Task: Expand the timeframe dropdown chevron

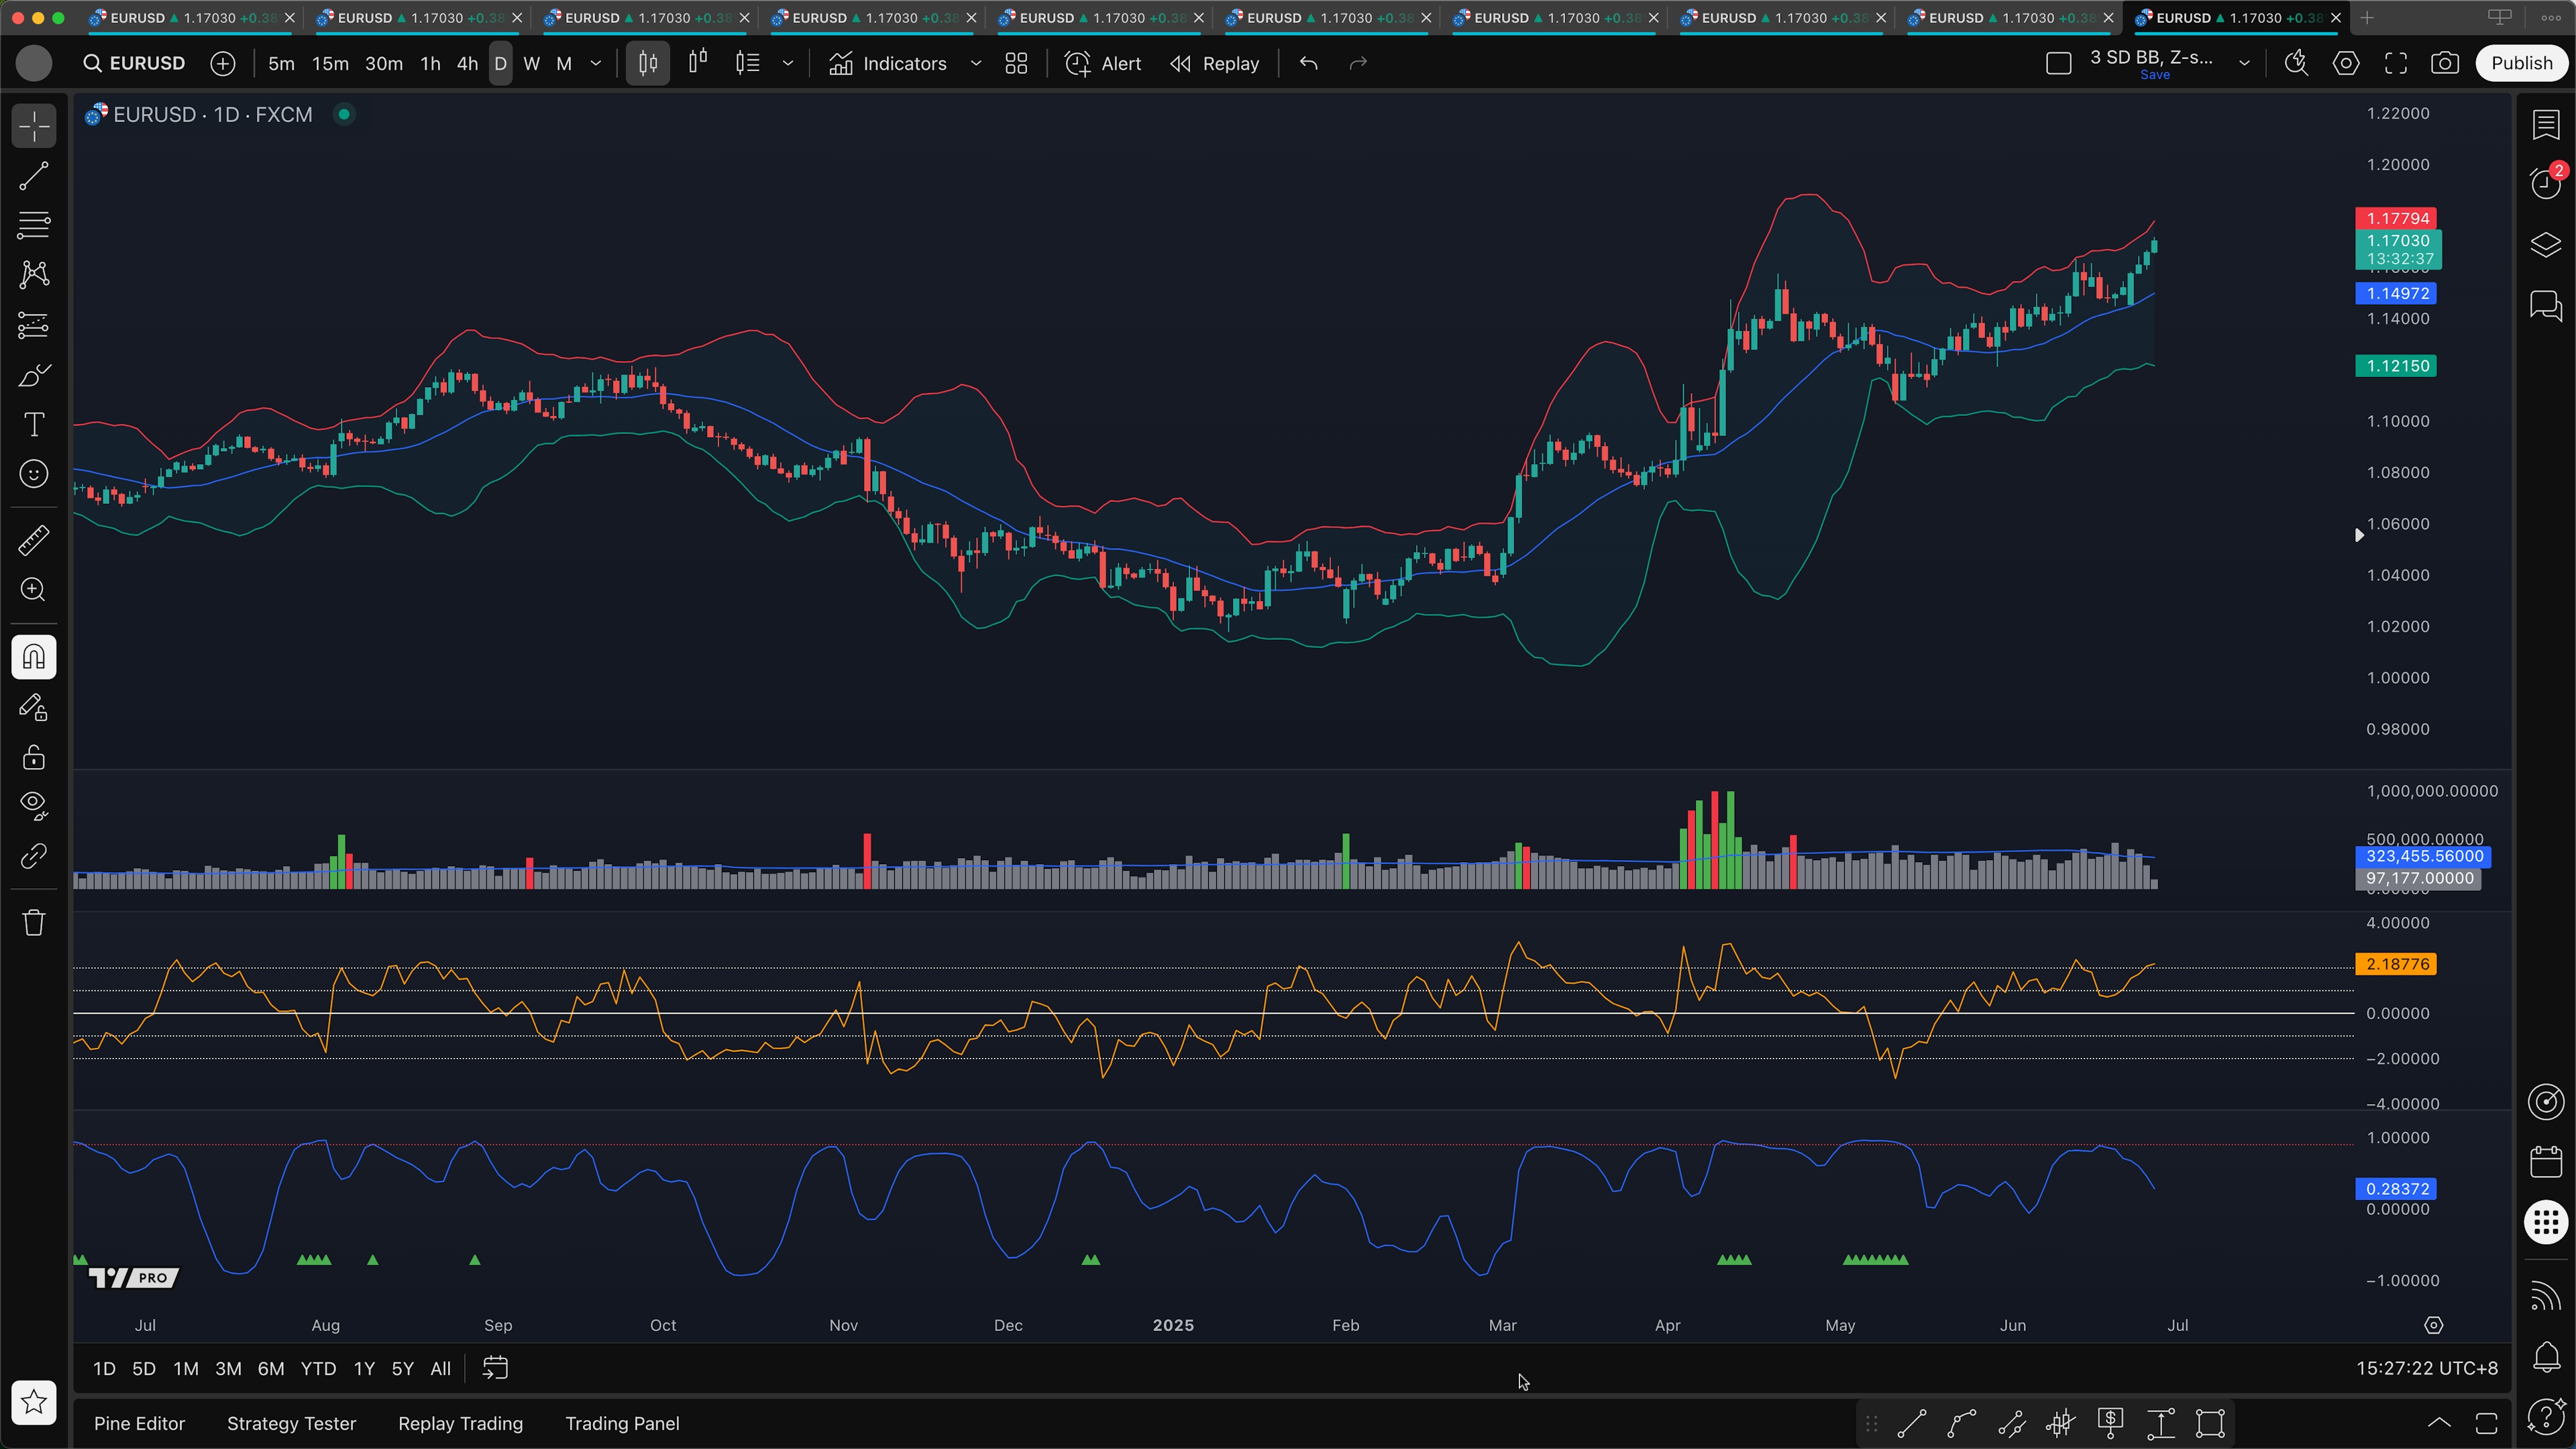Action: (x=596, y=63)
